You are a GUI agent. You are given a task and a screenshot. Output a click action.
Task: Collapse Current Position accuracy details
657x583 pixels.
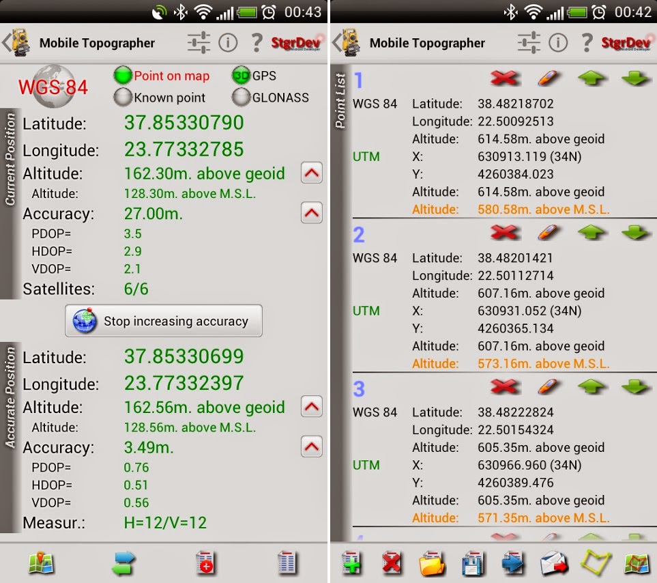311,213
